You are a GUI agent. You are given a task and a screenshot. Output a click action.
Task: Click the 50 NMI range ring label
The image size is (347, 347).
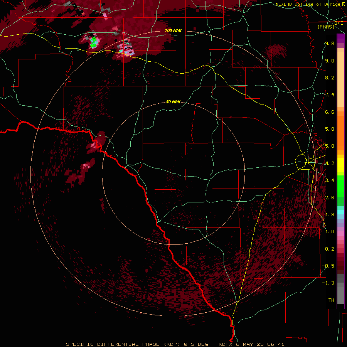pyautogui.click(x=173, y=102)
